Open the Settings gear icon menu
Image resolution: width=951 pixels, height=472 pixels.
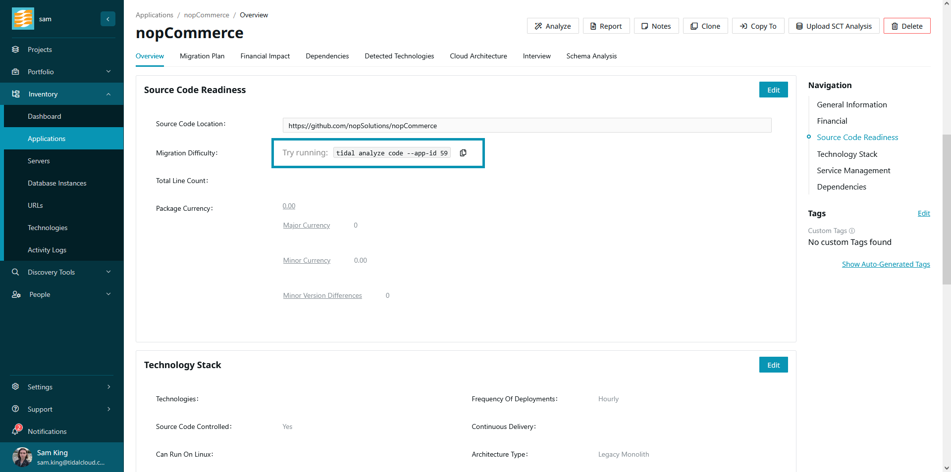(16, 387)
